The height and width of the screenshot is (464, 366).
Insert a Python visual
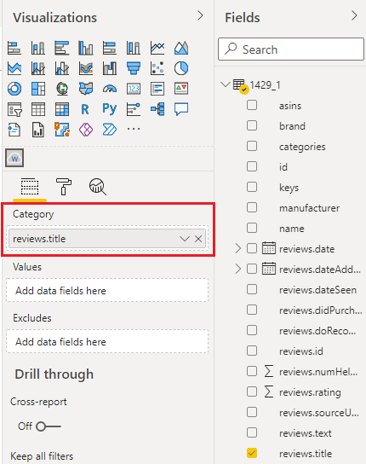(x=110, y=109)
